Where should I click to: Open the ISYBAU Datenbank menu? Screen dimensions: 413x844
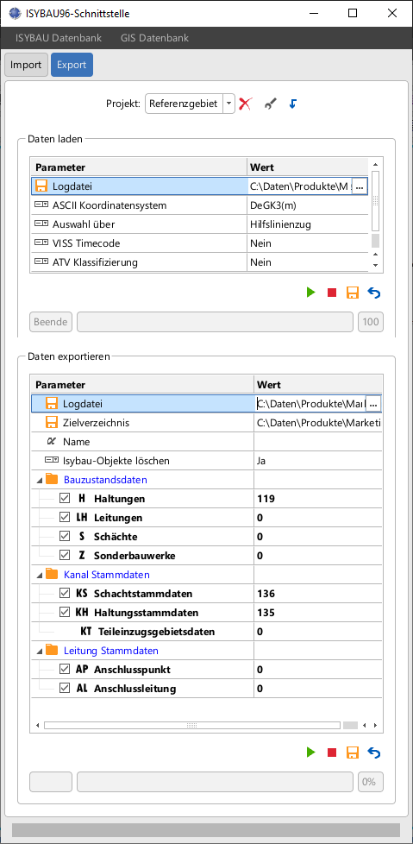click(59, 38)
